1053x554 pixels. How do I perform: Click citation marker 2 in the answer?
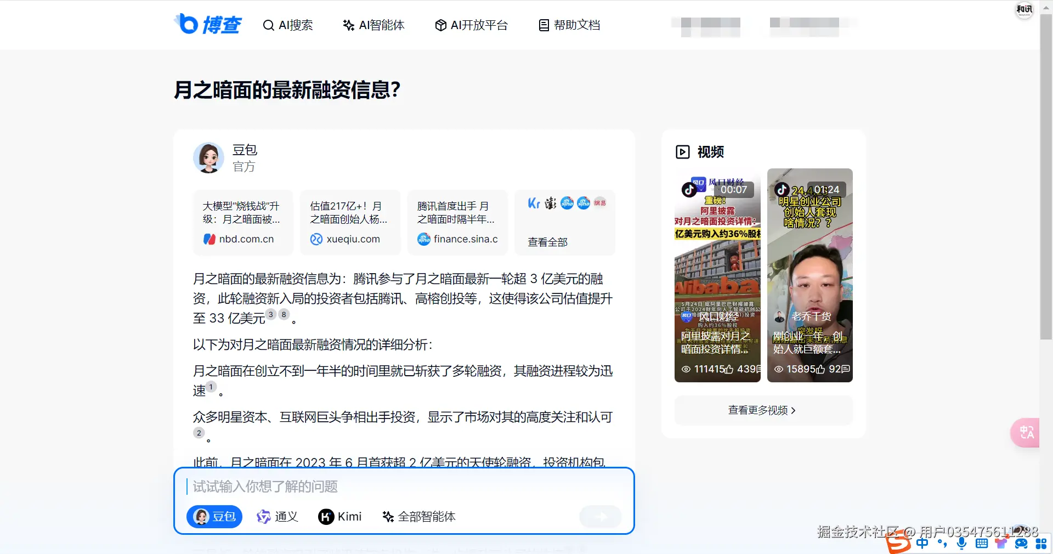[199, 433]
